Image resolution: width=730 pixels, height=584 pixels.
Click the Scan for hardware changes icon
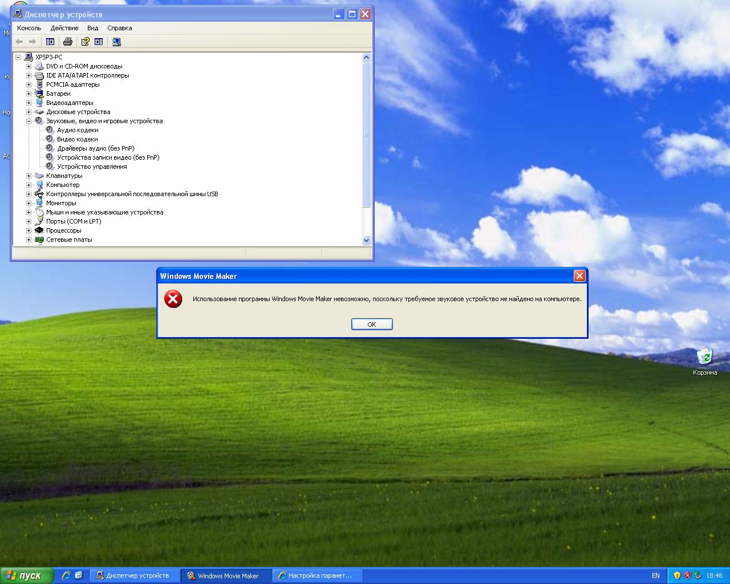point(116,42)
